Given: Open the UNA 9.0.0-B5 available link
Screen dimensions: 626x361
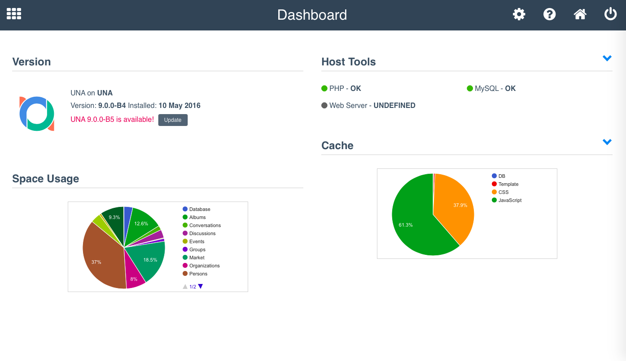Looking at the screenshot, I should click(x=112, y=120).
